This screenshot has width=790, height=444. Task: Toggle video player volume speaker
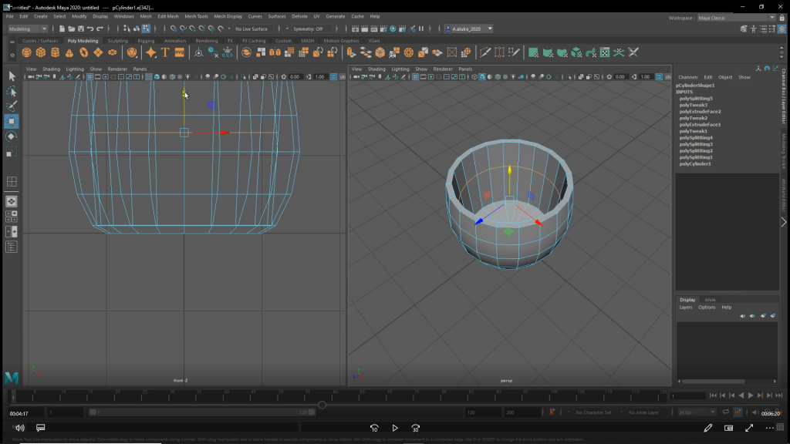19,428
